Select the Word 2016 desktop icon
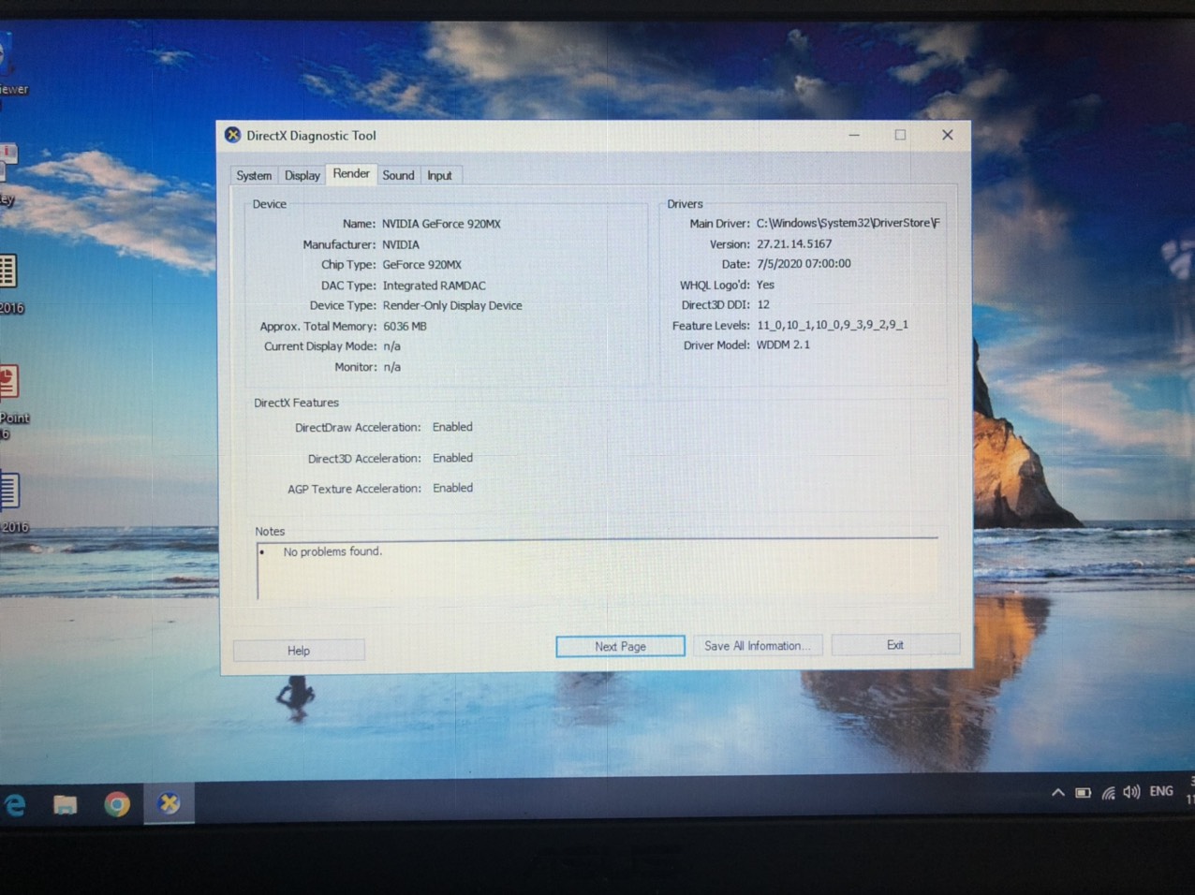Image resolution: width=1195 pixels, height=895 pixels. pos(10,491)
